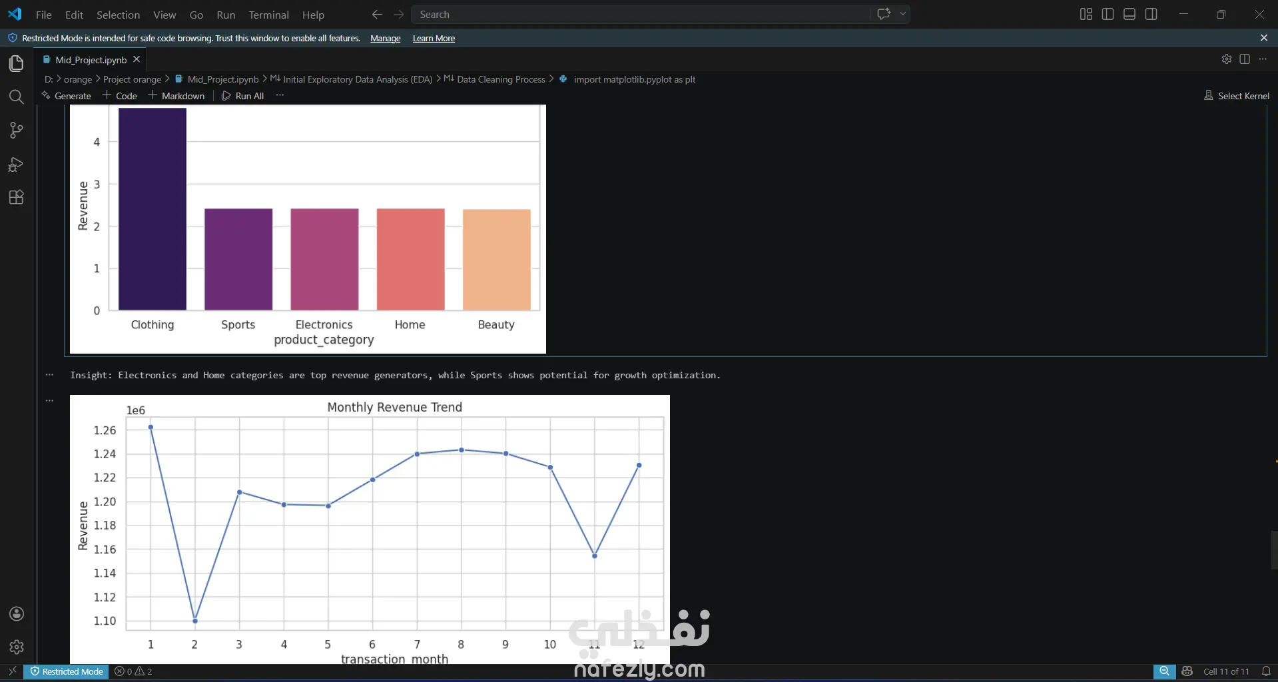The width and height of the screenshot is (1278, 682).
Task: Open the Selection menu
Action: [x=118, y=15]
